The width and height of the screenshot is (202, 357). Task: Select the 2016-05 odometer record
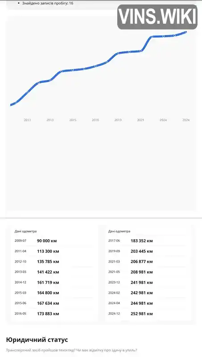coord(54,314)
